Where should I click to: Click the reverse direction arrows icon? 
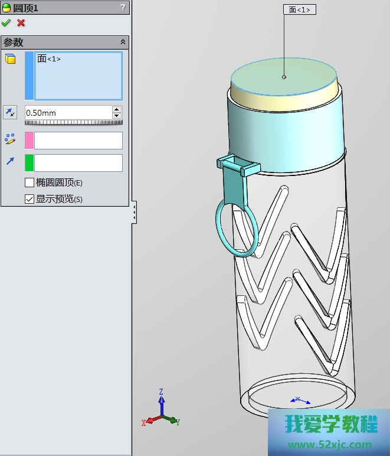click(11, 112)
